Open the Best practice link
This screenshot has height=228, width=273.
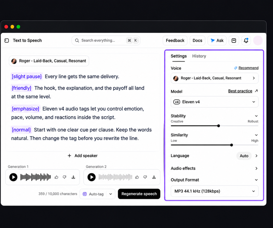coord(240,91)
